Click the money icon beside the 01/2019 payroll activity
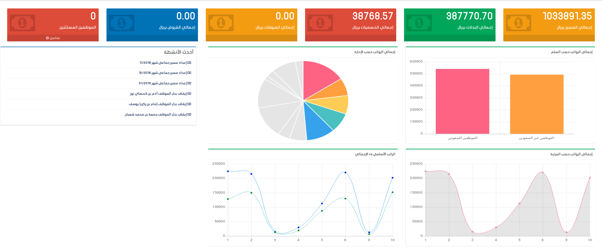The width and height of the screenshot is (602, 250). 189,83
